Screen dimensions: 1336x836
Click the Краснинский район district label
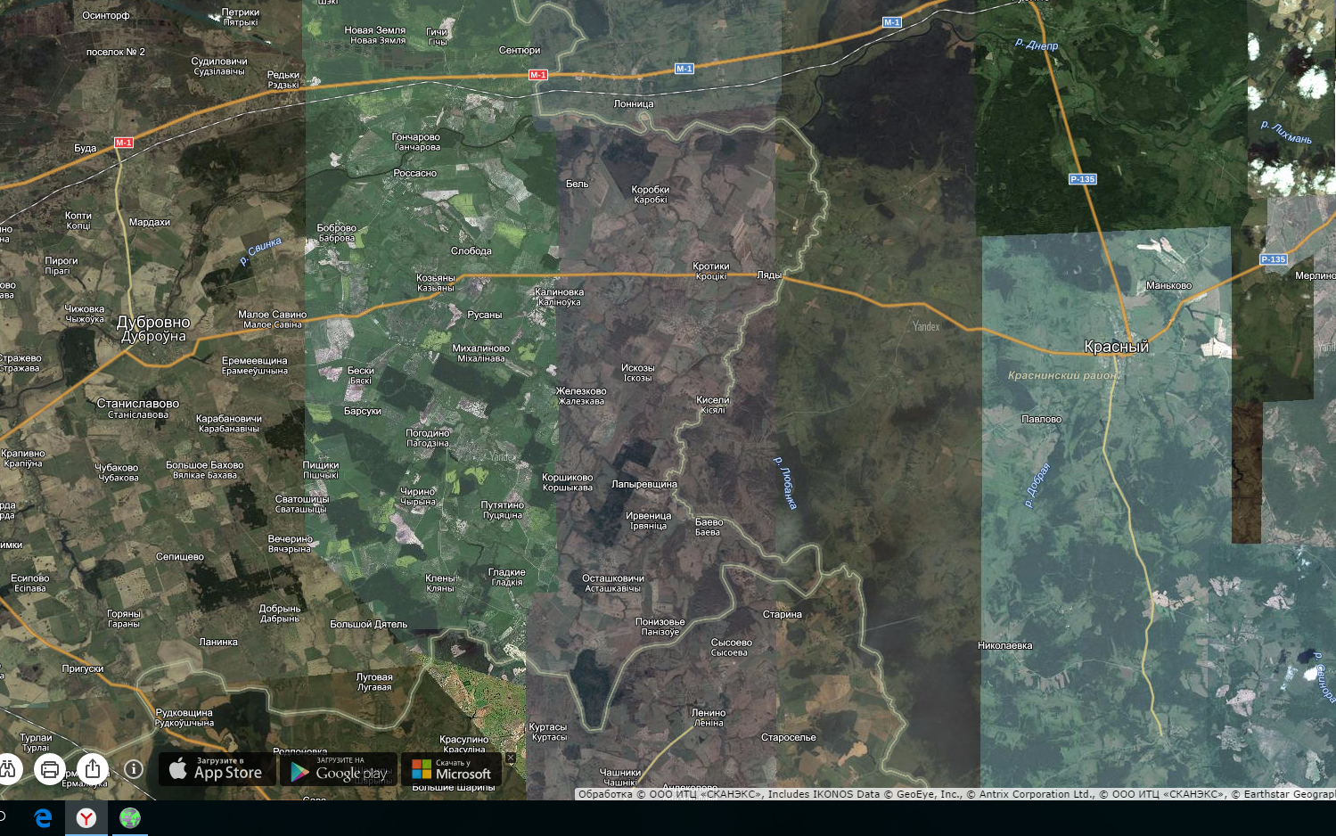point(1062,375)
